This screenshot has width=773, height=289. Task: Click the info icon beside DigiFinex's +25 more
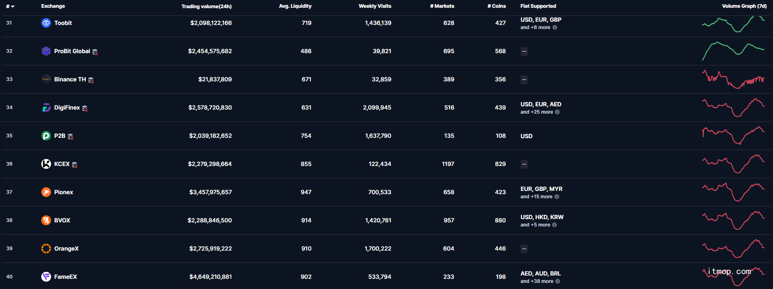point(557,112)
